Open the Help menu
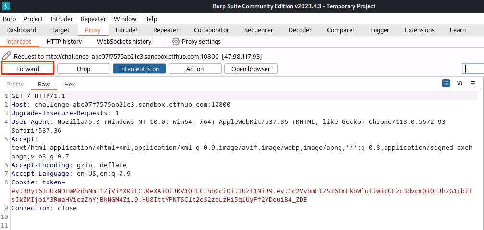Screen dimensions: 484x230 (x=151, y=19)
